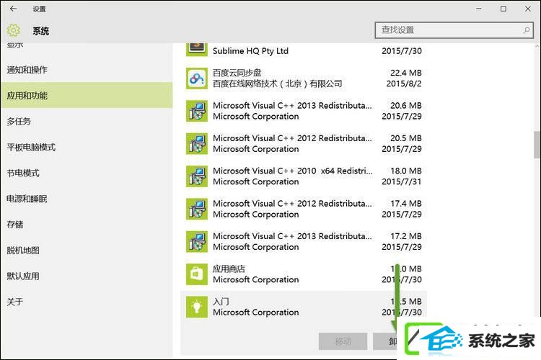The height and width of the screenshot is (360, 541).
Task: Open 应用和功能 settings page
Action: (87, 96)
